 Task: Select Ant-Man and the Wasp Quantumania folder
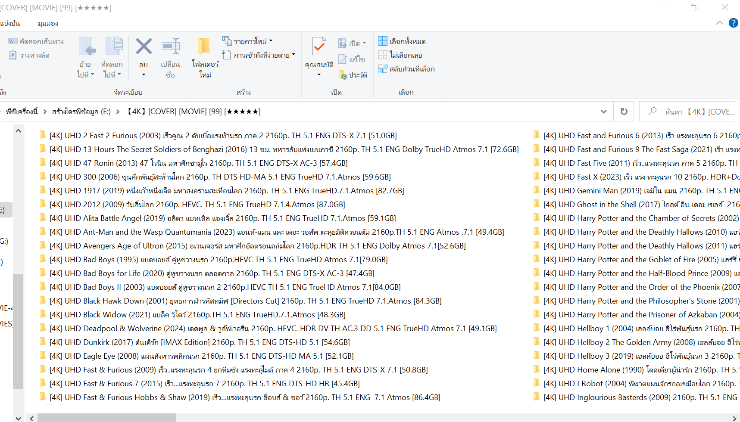coord(277,232)
